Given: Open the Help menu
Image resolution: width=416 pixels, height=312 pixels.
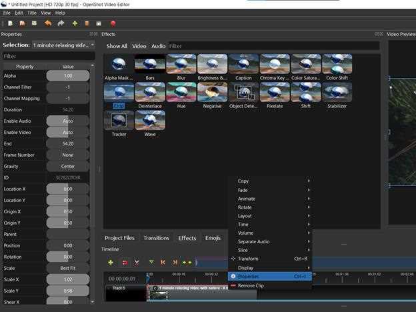Looking at the screenshot, I should click(x=60, y=13).
